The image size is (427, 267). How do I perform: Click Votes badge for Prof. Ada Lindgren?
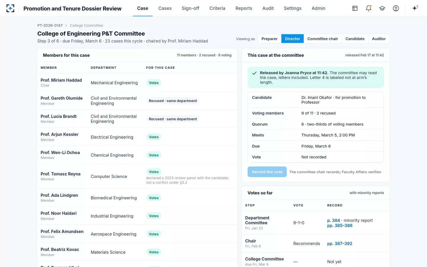point(154,198)
